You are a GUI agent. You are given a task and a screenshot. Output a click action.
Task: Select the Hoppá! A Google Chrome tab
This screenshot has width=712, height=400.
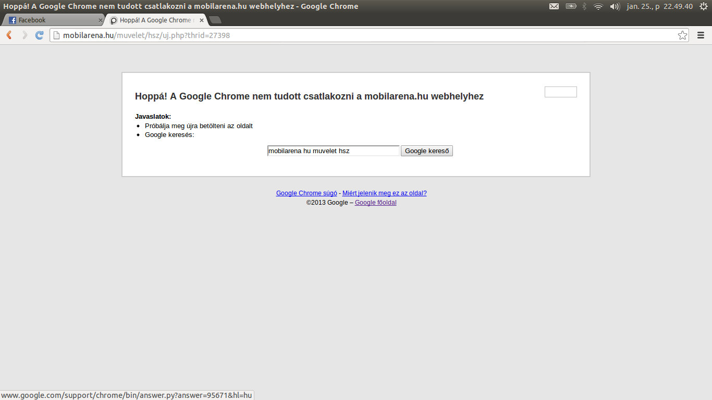click(x=155, y=20)
